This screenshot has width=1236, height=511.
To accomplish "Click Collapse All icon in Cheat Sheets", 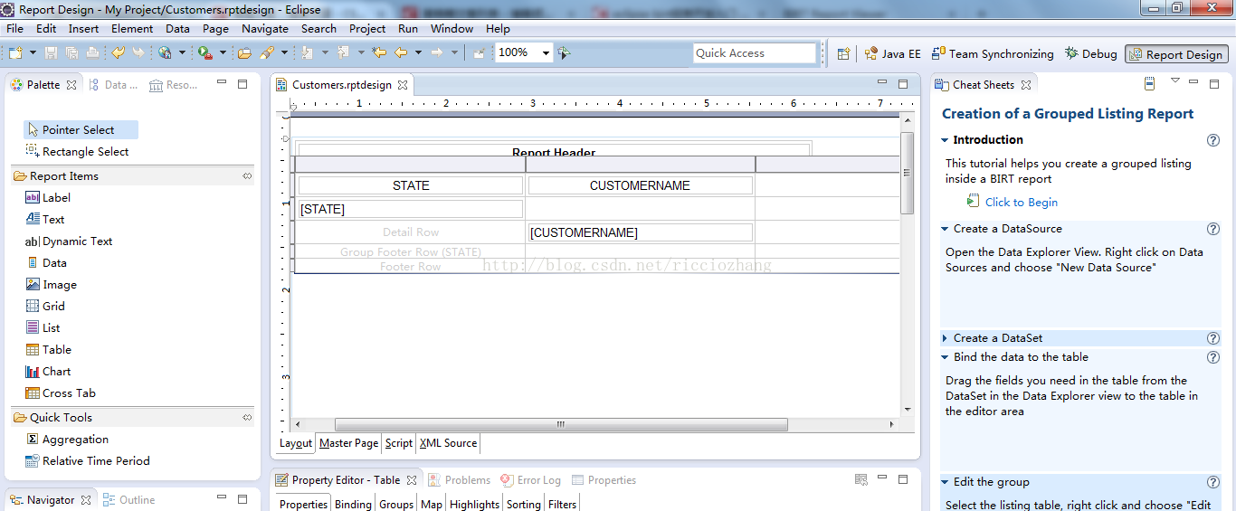I will pyautogui.click(x=1150, y=84).
